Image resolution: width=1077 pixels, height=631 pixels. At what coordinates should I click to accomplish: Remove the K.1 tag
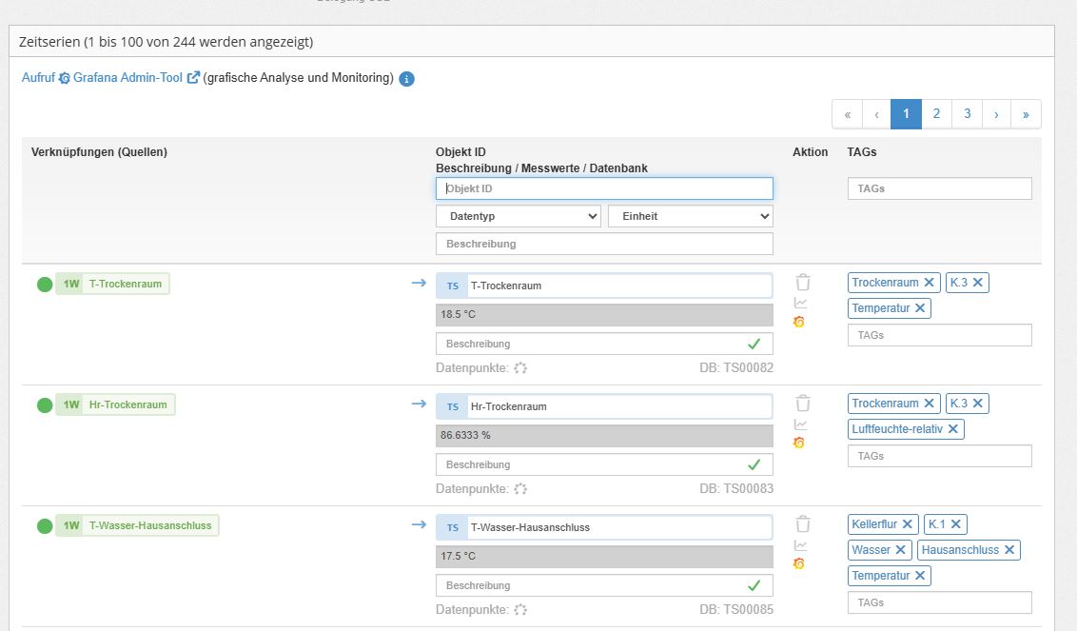955,524
